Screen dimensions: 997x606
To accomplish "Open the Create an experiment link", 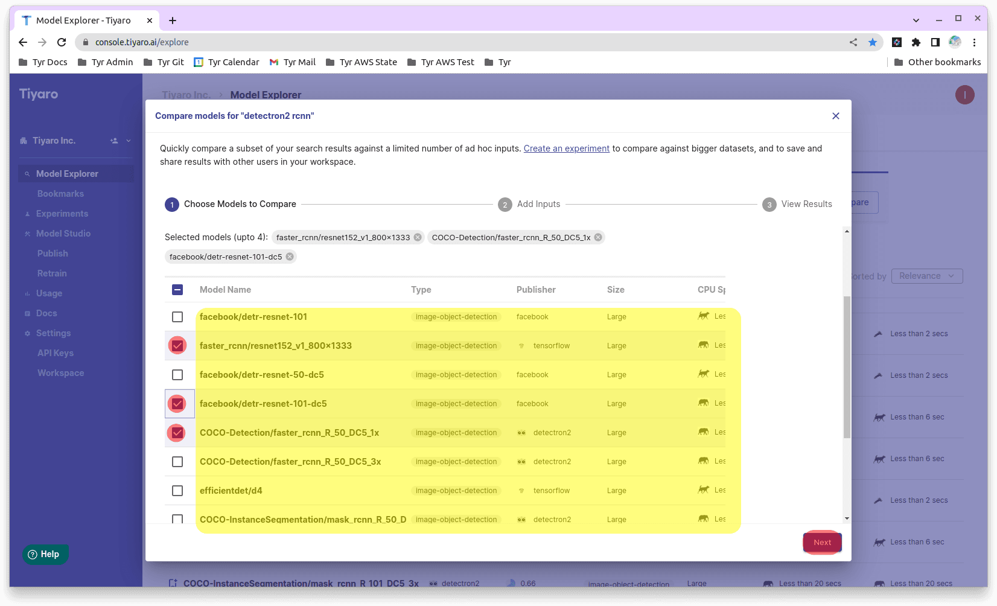I will pos(567,148).
